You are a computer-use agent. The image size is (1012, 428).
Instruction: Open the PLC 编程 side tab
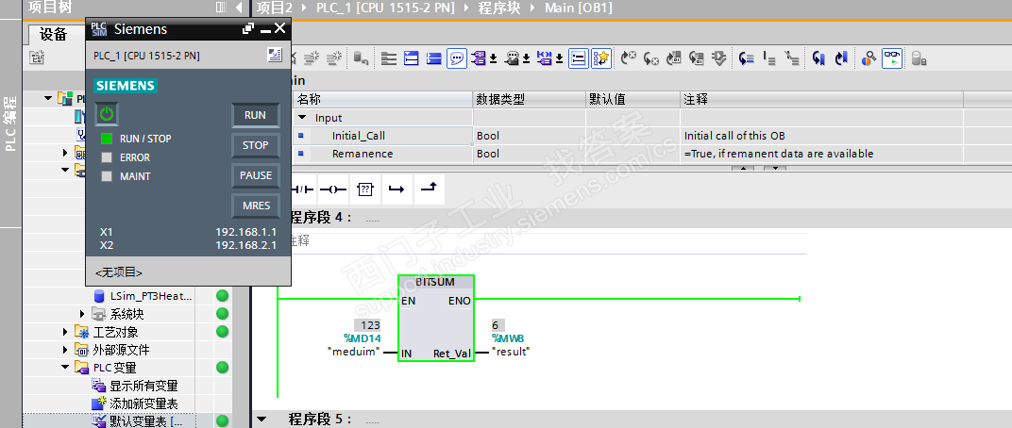(x=10, y=123)
